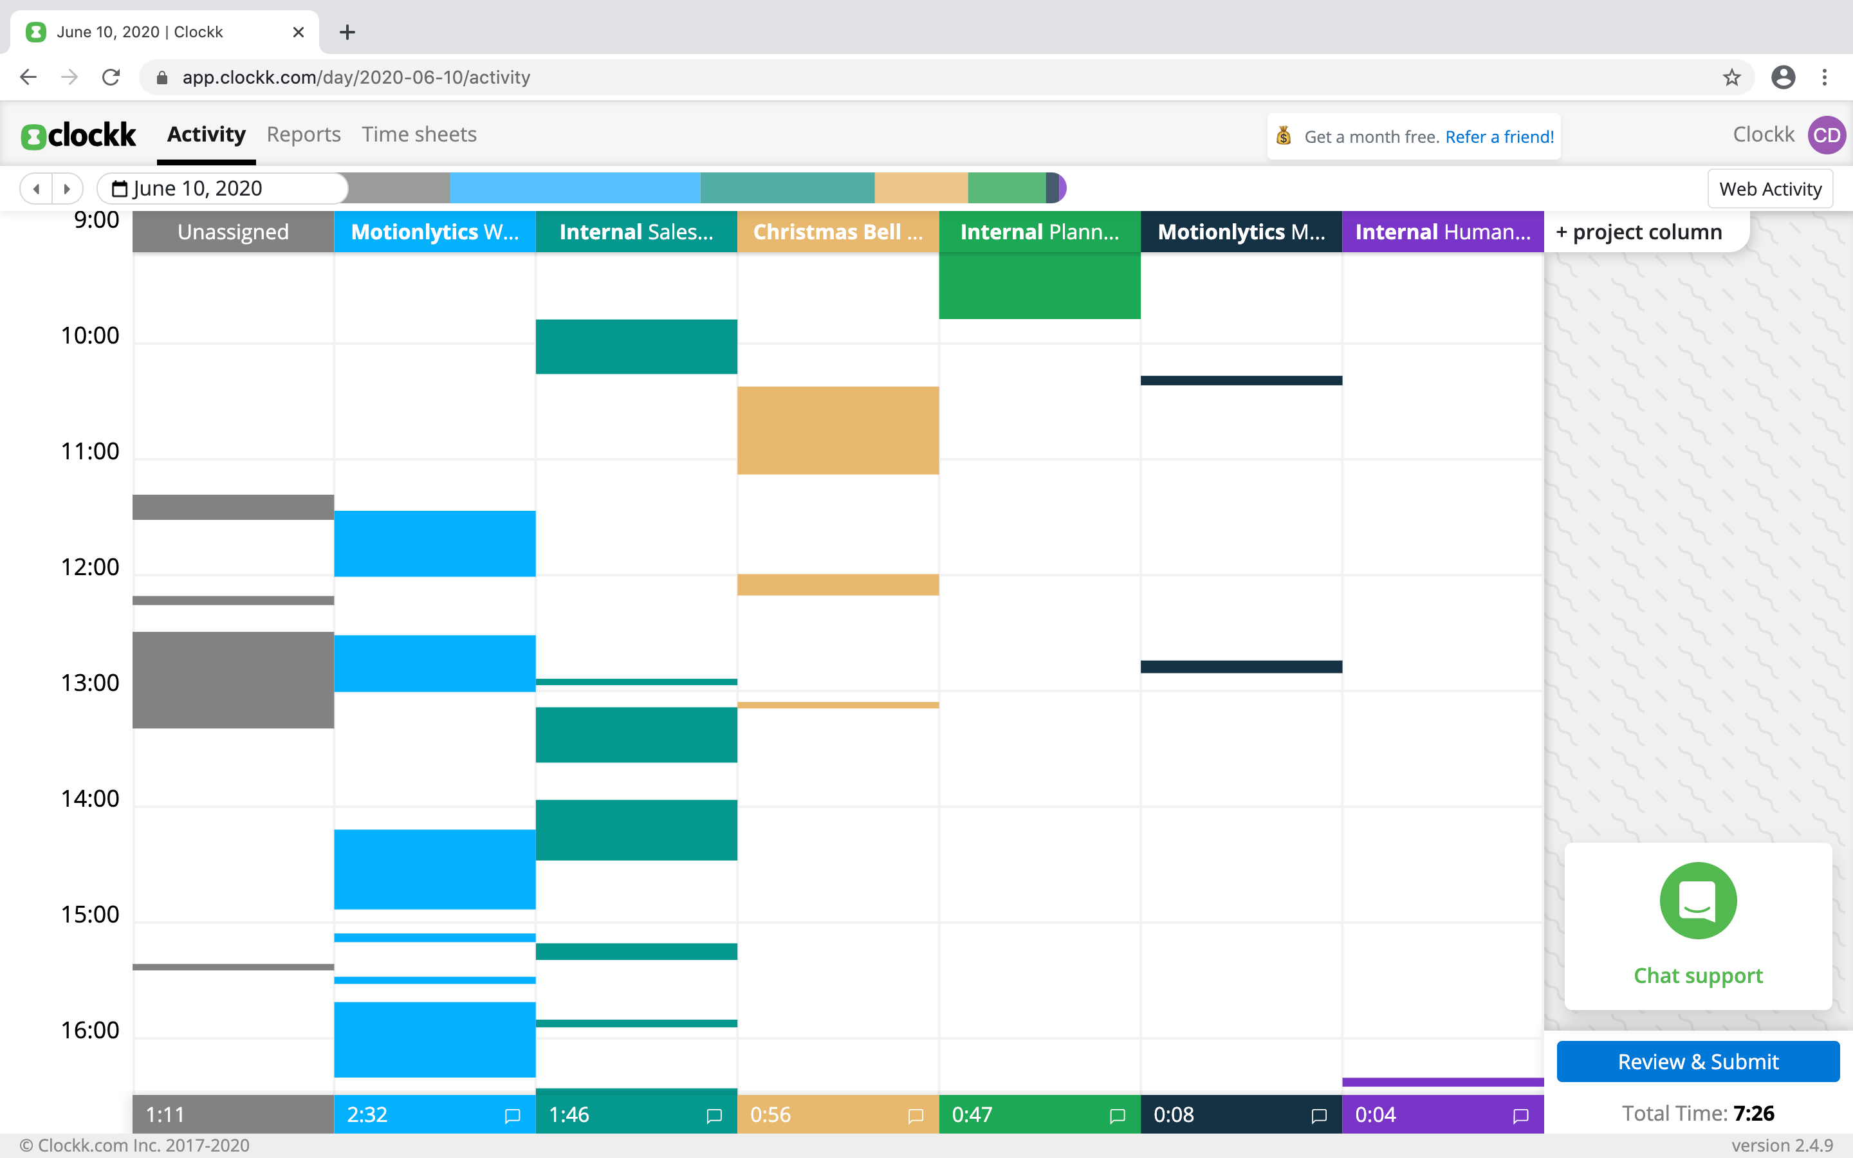Navigate back in browser
Image resolution: width=1853 pixels, height=1158 pixels.
coord(28,77)
